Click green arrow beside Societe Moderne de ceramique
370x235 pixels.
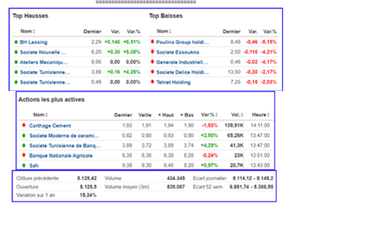click(x=24, y=135)
